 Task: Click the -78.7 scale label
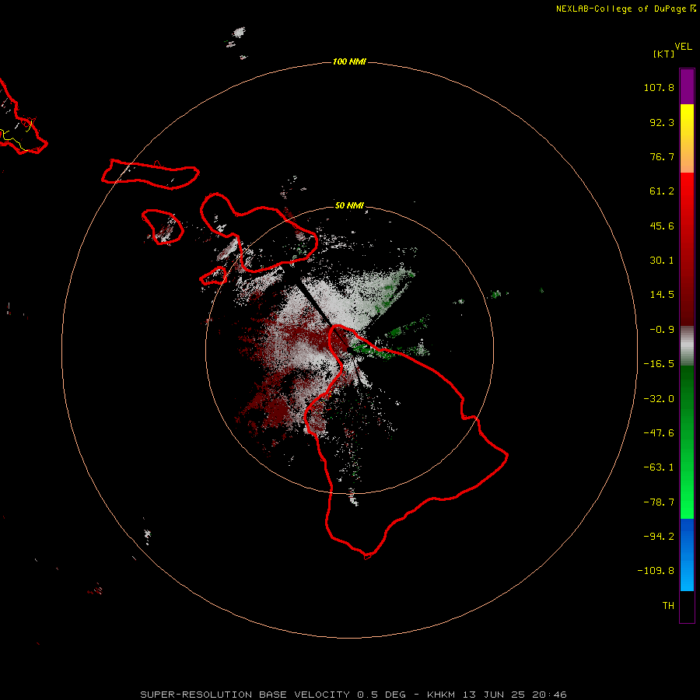(659, 502)
